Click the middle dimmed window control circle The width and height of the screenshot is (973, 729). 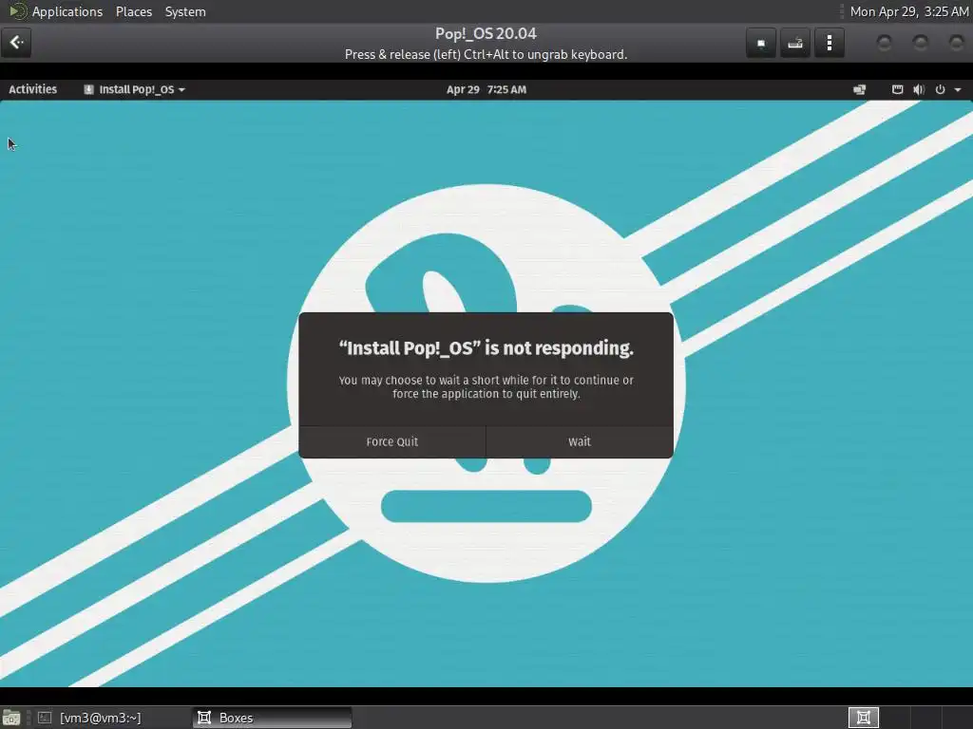point(920,43)
